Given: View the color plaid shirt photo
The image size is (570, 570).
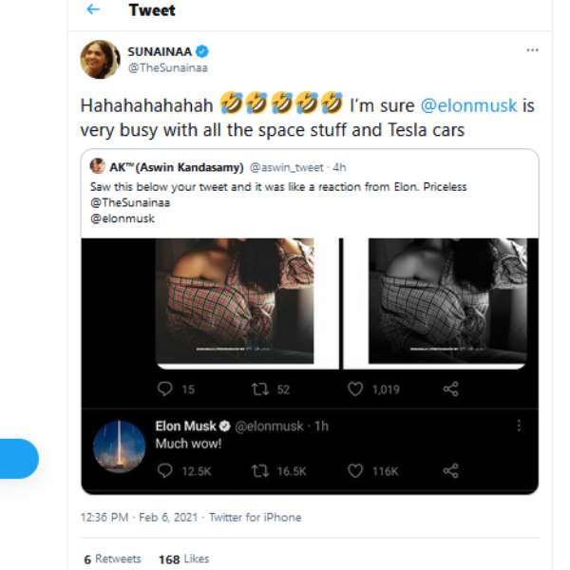Looking at the screenshot, I should tap(235, 301).
